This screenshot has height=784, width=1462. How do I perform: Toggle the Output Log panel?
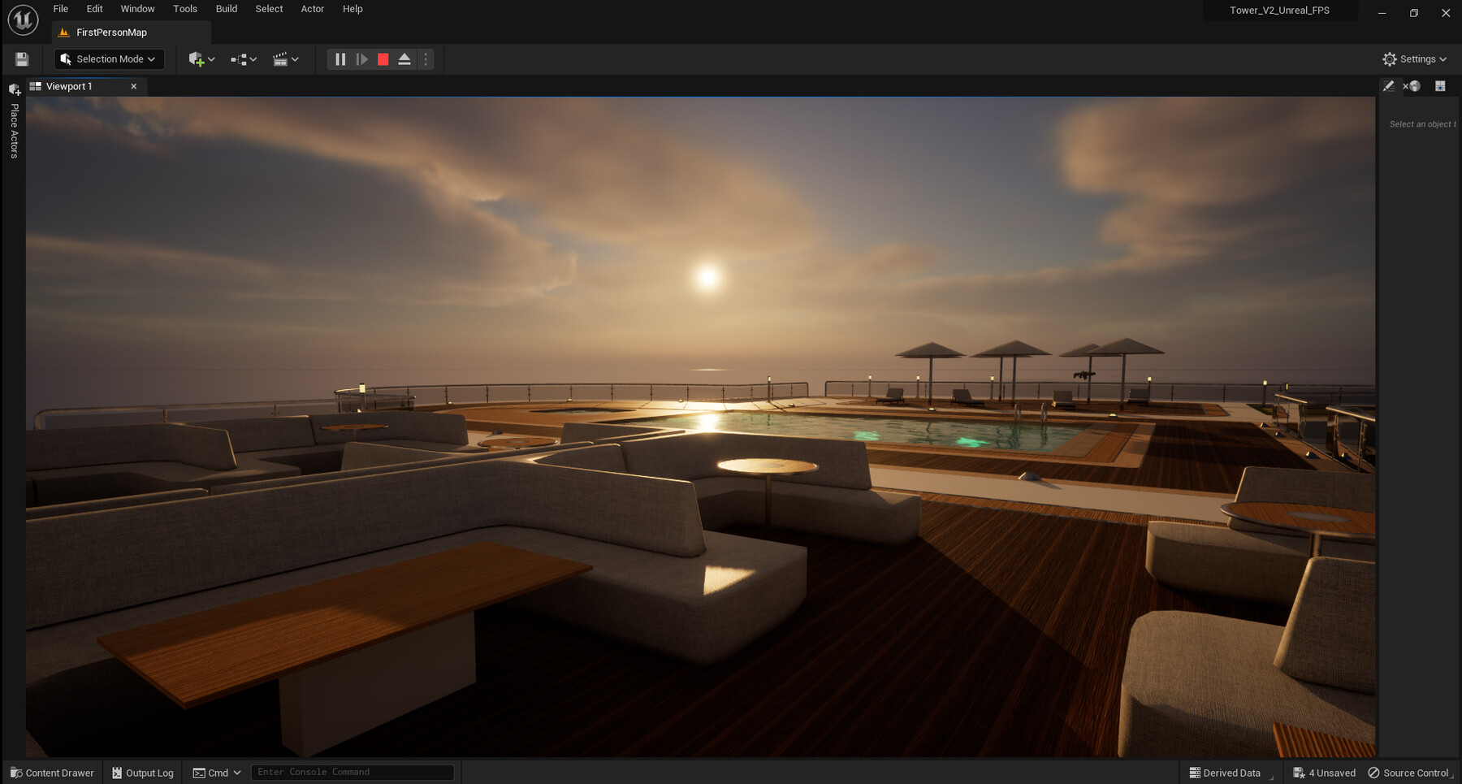point(143,773)
